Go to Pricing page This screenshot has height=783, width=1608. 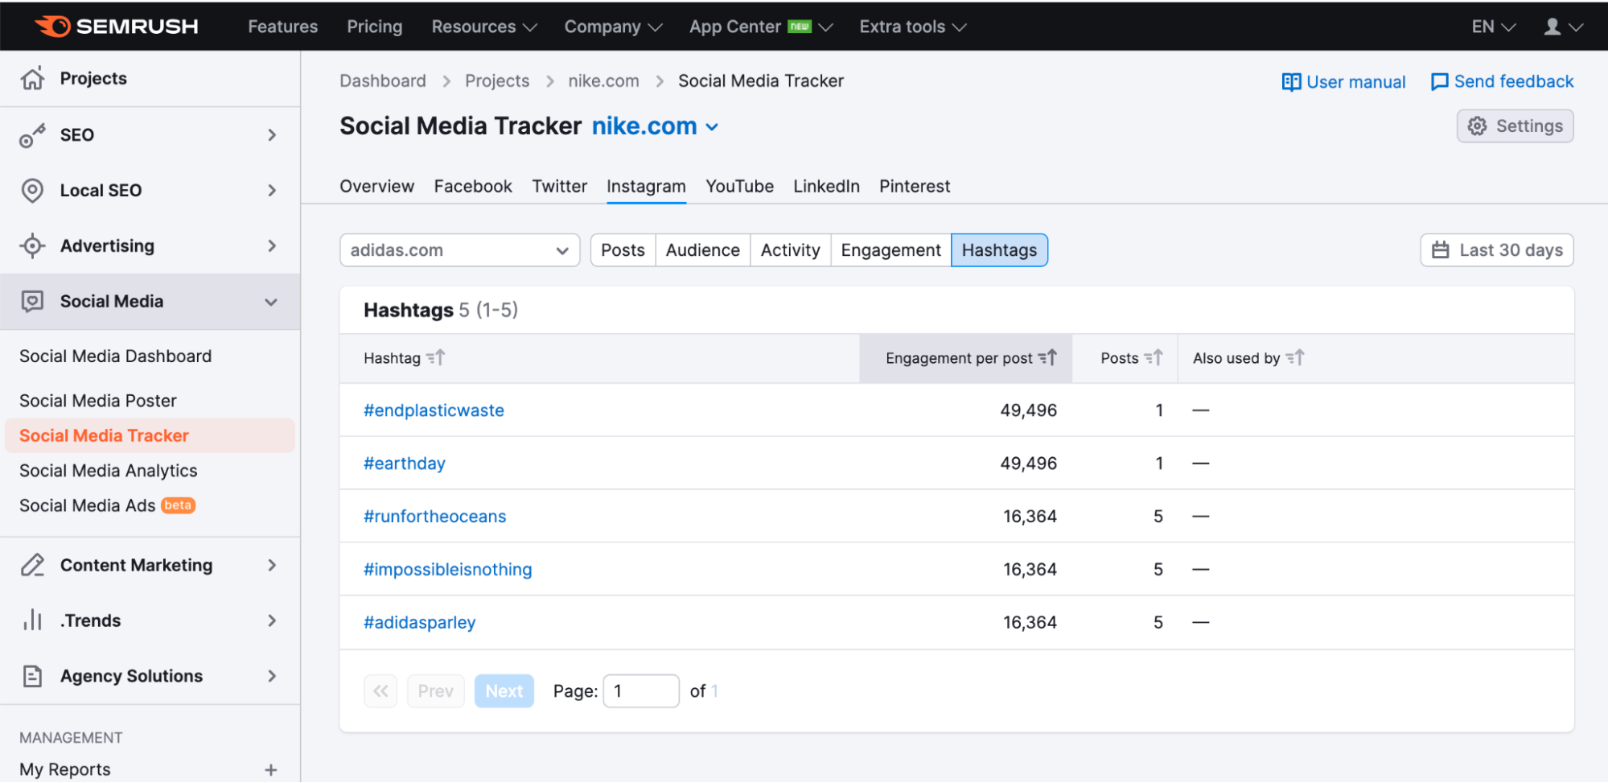point(374,27)
